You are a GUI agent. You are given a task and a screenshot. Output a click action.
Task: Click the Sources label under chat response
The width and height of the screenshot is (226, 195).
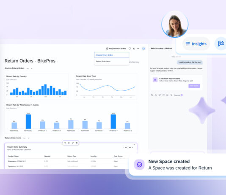(x=177, y=95)
